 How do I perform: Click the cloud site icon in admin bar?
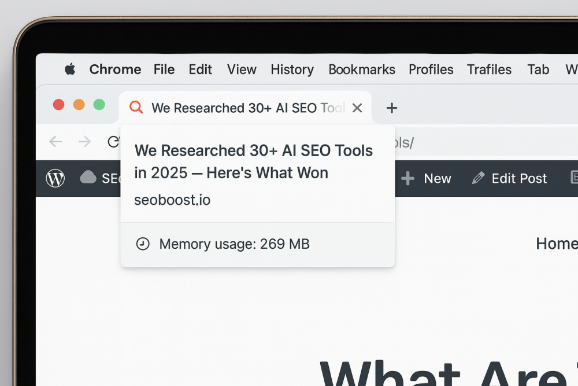click(x=88, y=177)
